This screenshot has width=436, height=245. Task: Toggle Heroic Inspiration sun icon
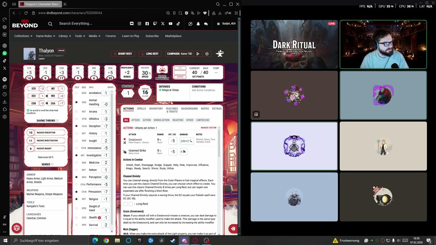pos(162,70)
